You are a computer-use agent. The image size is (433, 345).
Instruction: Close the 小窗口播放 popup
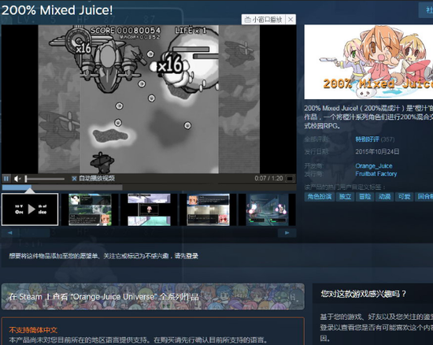coord(291,20)
